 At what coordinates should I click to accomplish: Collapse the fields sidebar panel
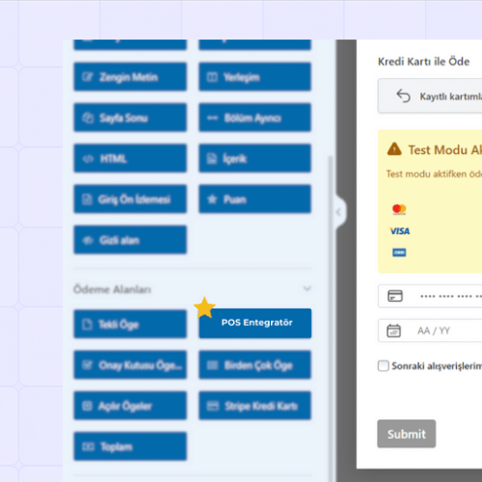coord(340,212)
